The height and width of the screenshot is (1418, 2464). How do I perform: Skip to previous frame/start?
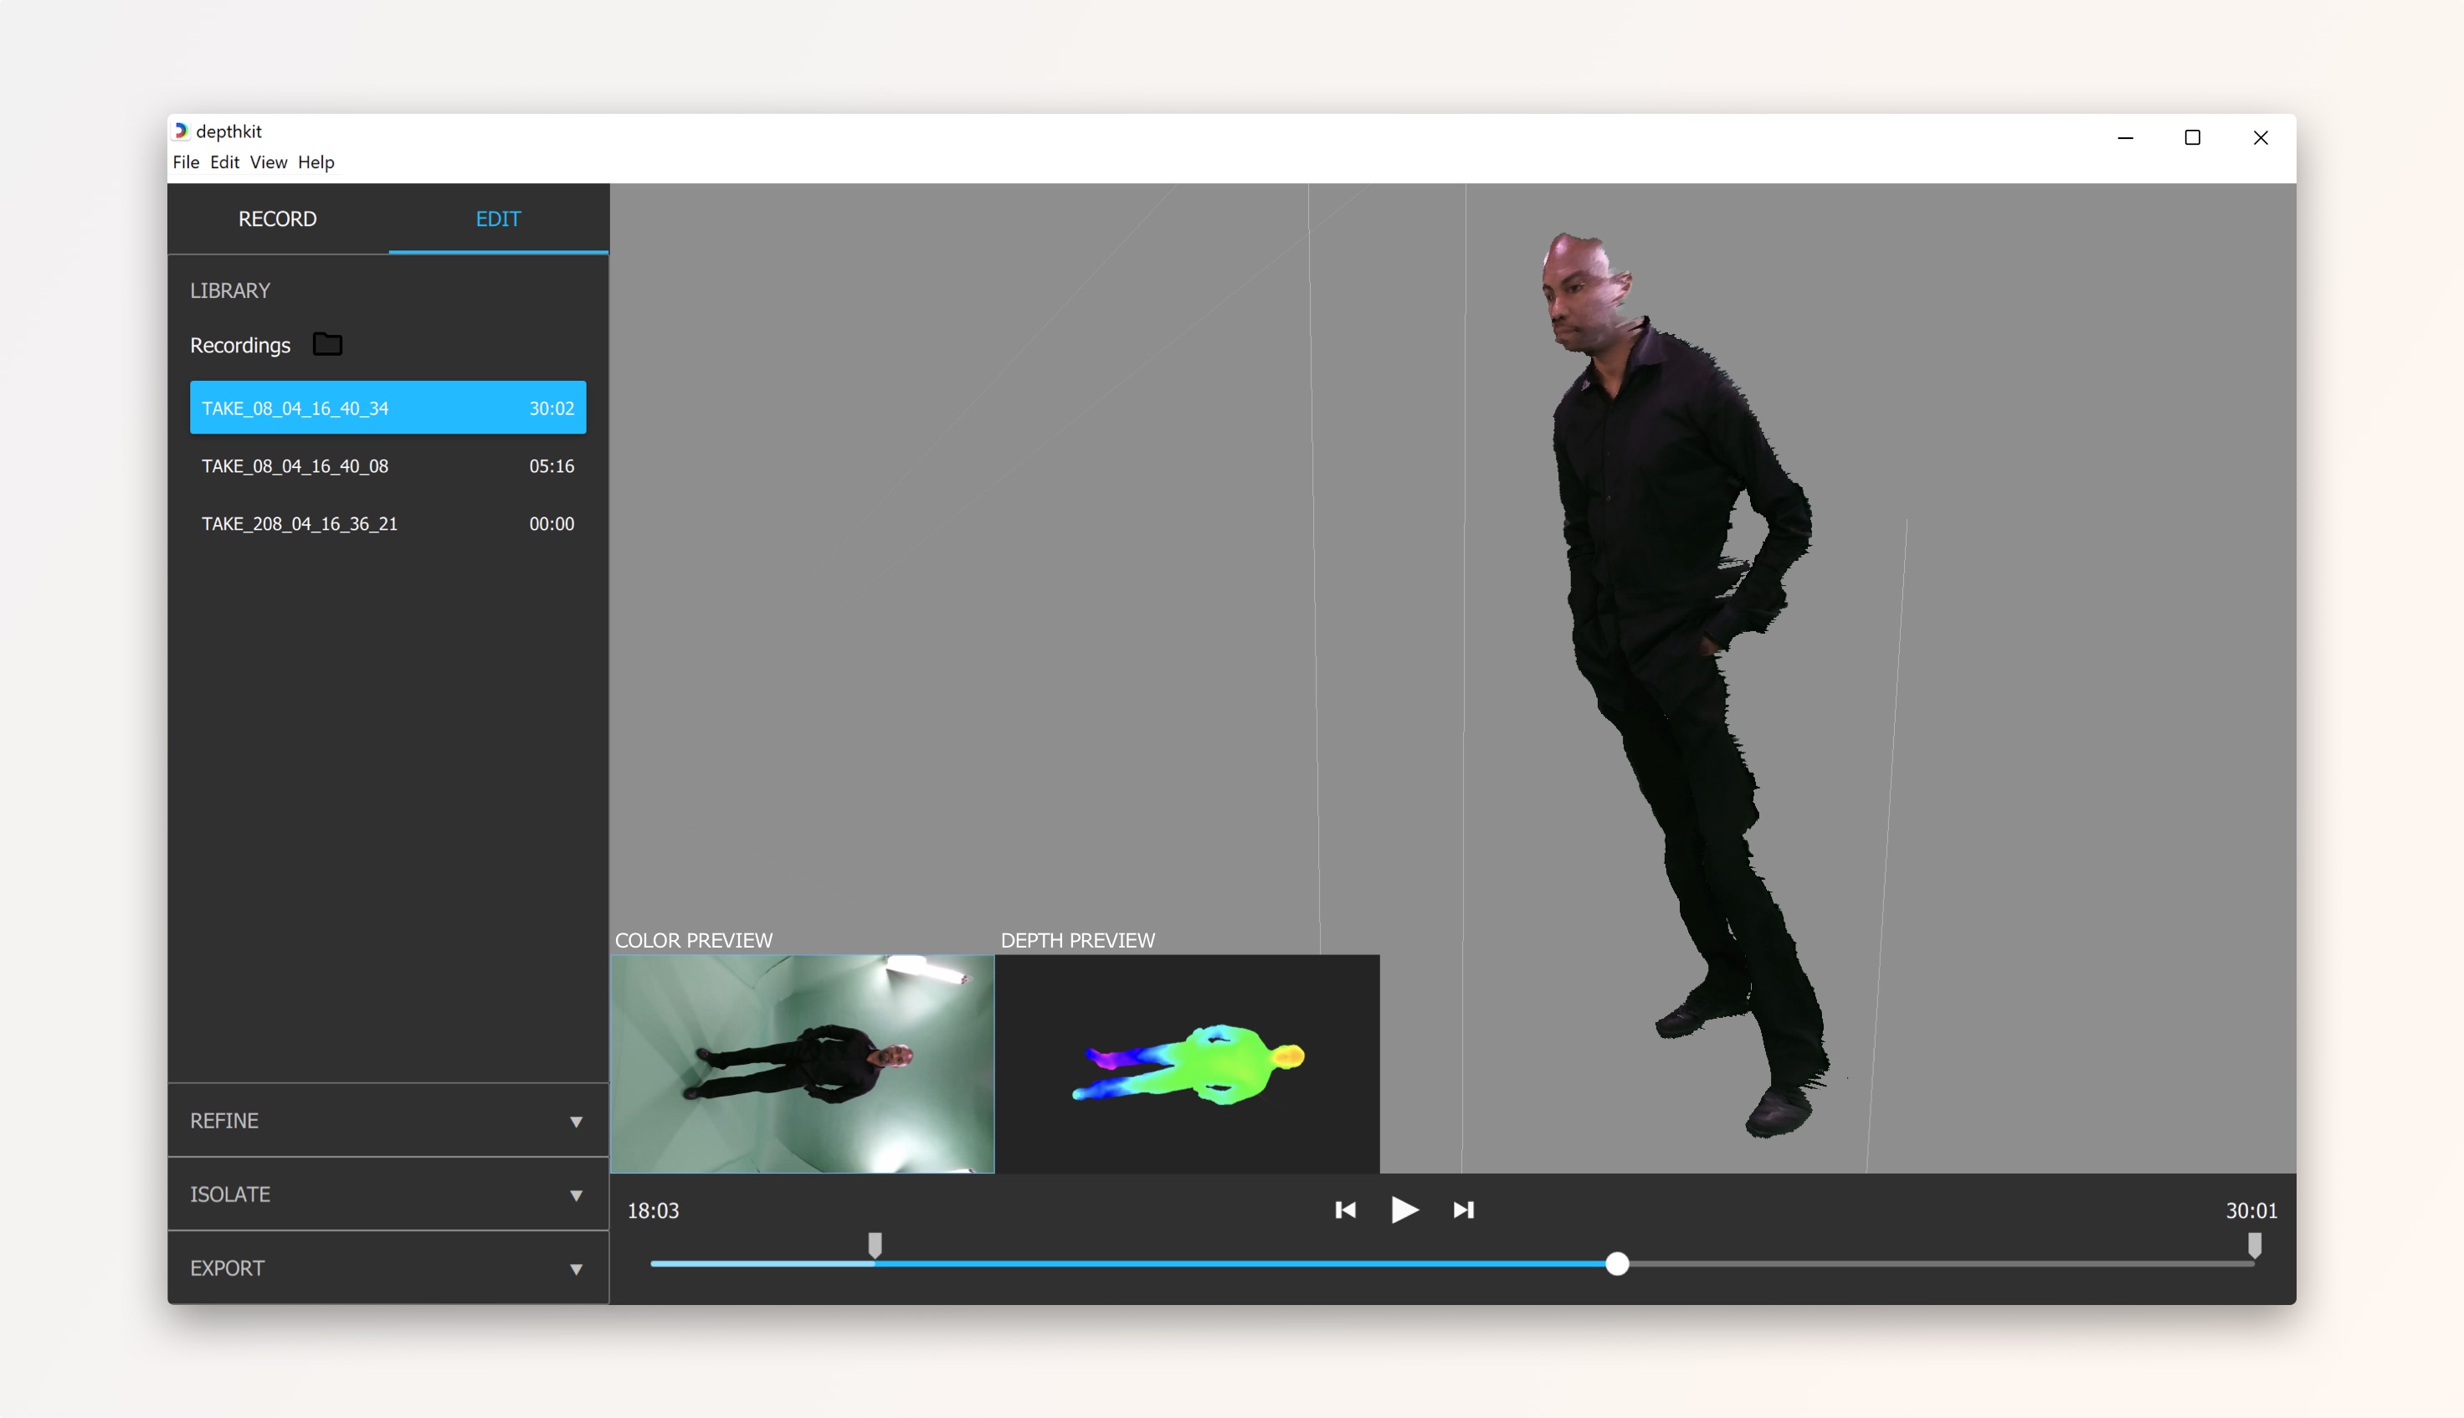click(x=1346, y=1210)
